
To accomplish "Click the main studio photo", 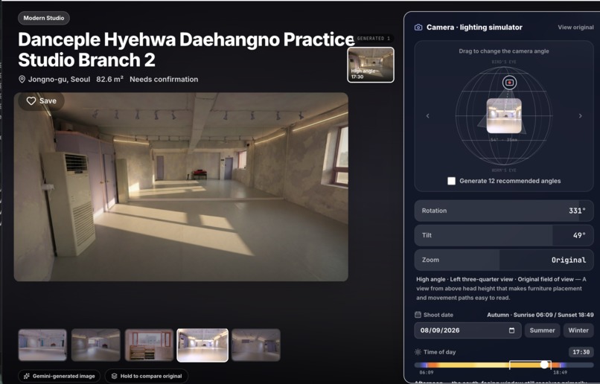I will click(181, 187).
